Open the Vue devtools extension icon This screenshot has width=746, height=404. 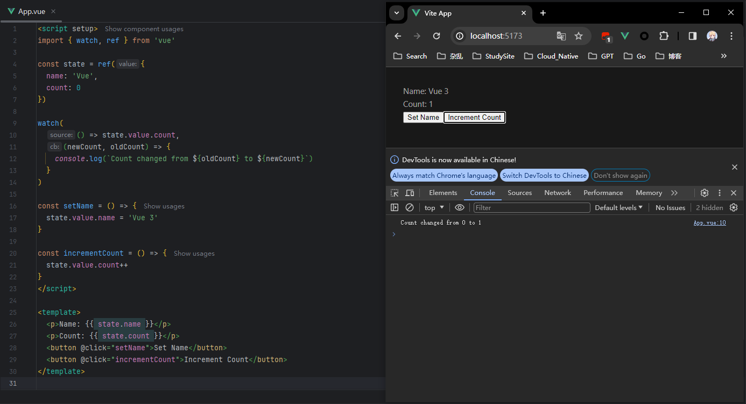click(x=625, y=36)
